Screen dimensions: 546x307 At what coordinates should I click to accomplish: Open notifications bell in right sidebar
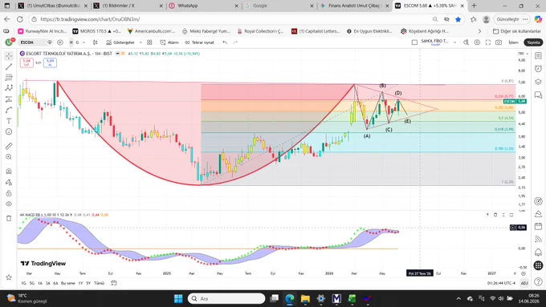pyautogui.click(x=538, y=252)
